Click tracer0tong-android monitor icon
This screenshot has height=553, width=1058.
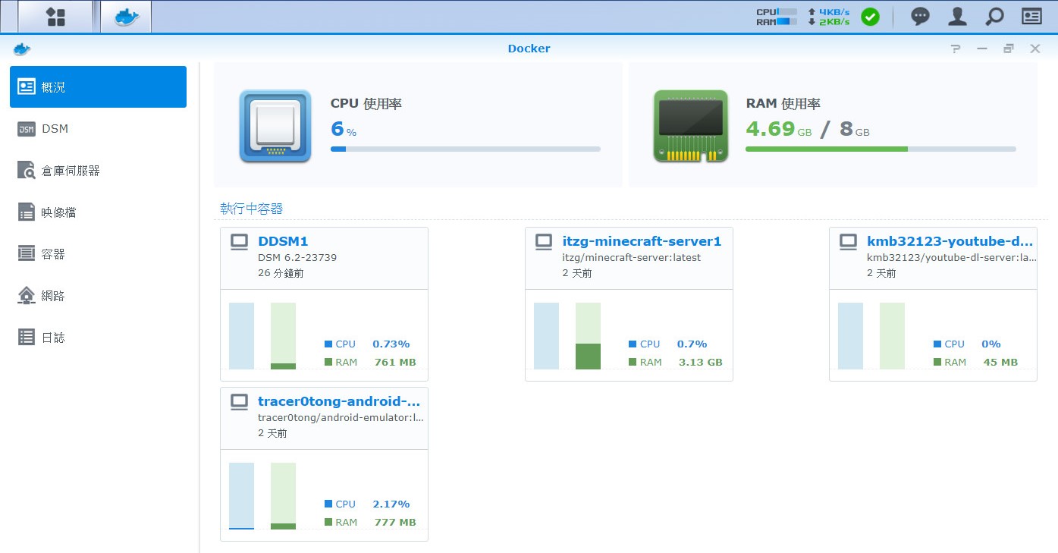pos(240,402)
